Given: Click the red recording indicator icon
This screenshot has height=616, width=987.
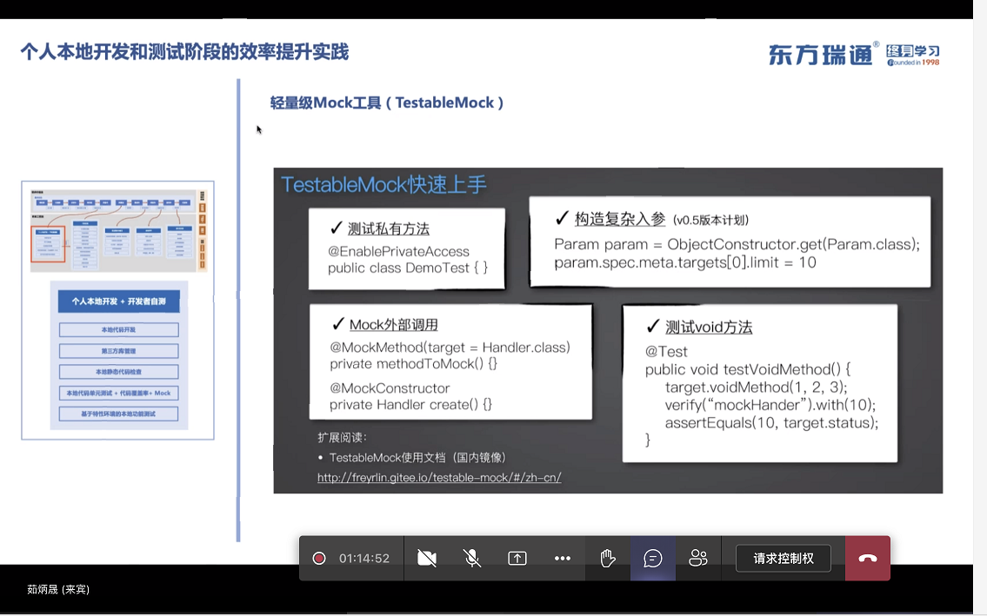Looking at the screenshot, I should pos(319,558).
